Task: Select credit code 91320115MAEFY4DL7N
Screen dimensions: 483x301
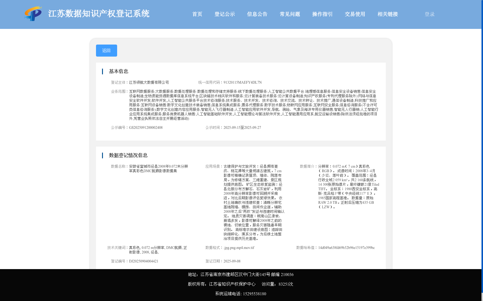Action: pyautogui.click(x=242, y=82)
